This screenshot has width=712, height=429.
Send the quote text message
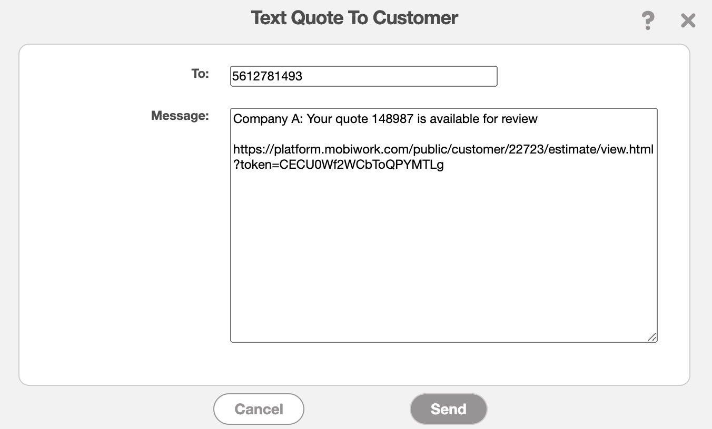coord(448,409)
